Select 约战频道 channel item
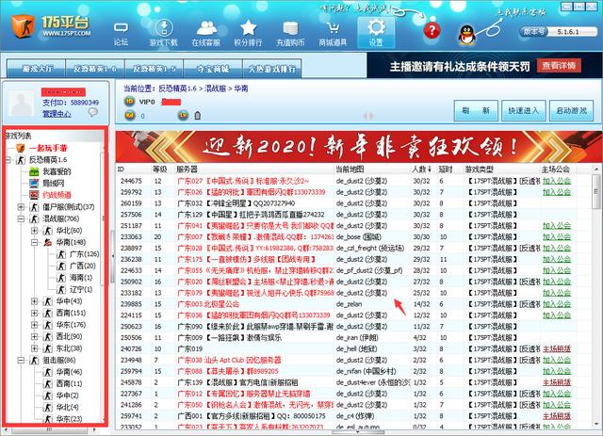The width and height of the screenshot is (603, 436). [x=57, y=195]
